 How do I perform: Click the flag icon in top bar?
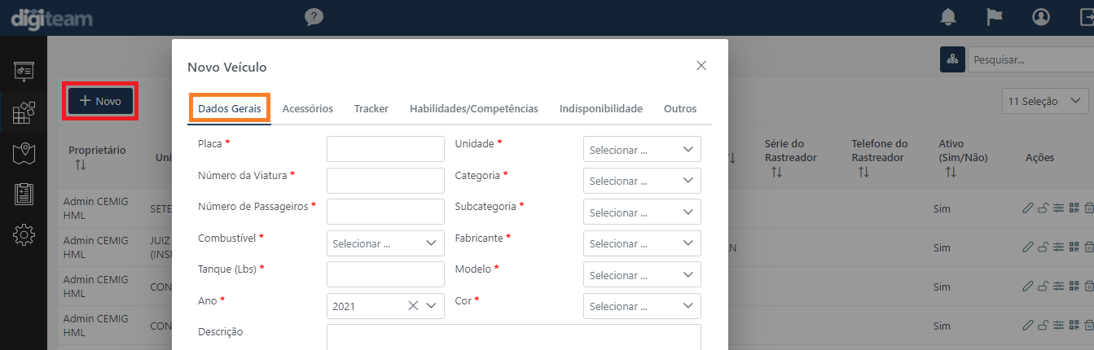pyautogui.click(x=995, y=17)
